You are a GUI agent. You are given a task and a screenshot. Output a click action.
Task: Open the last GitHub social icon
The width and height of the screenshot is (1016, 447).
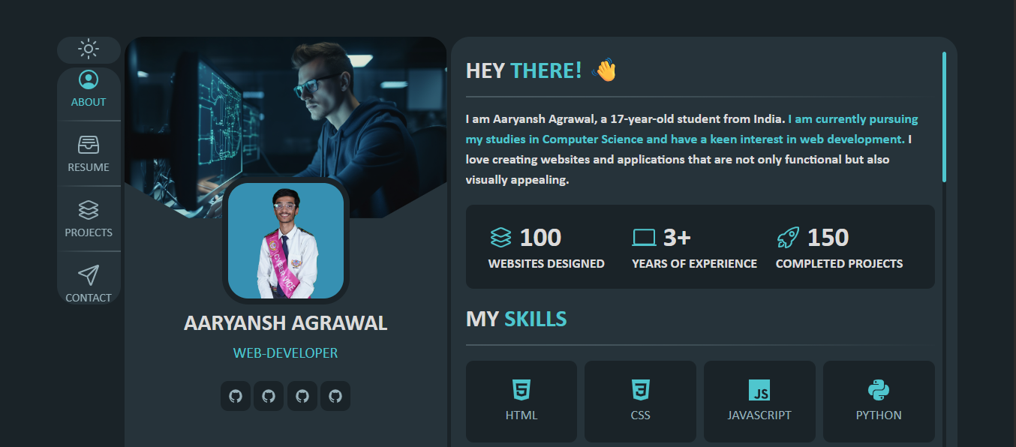335,396
